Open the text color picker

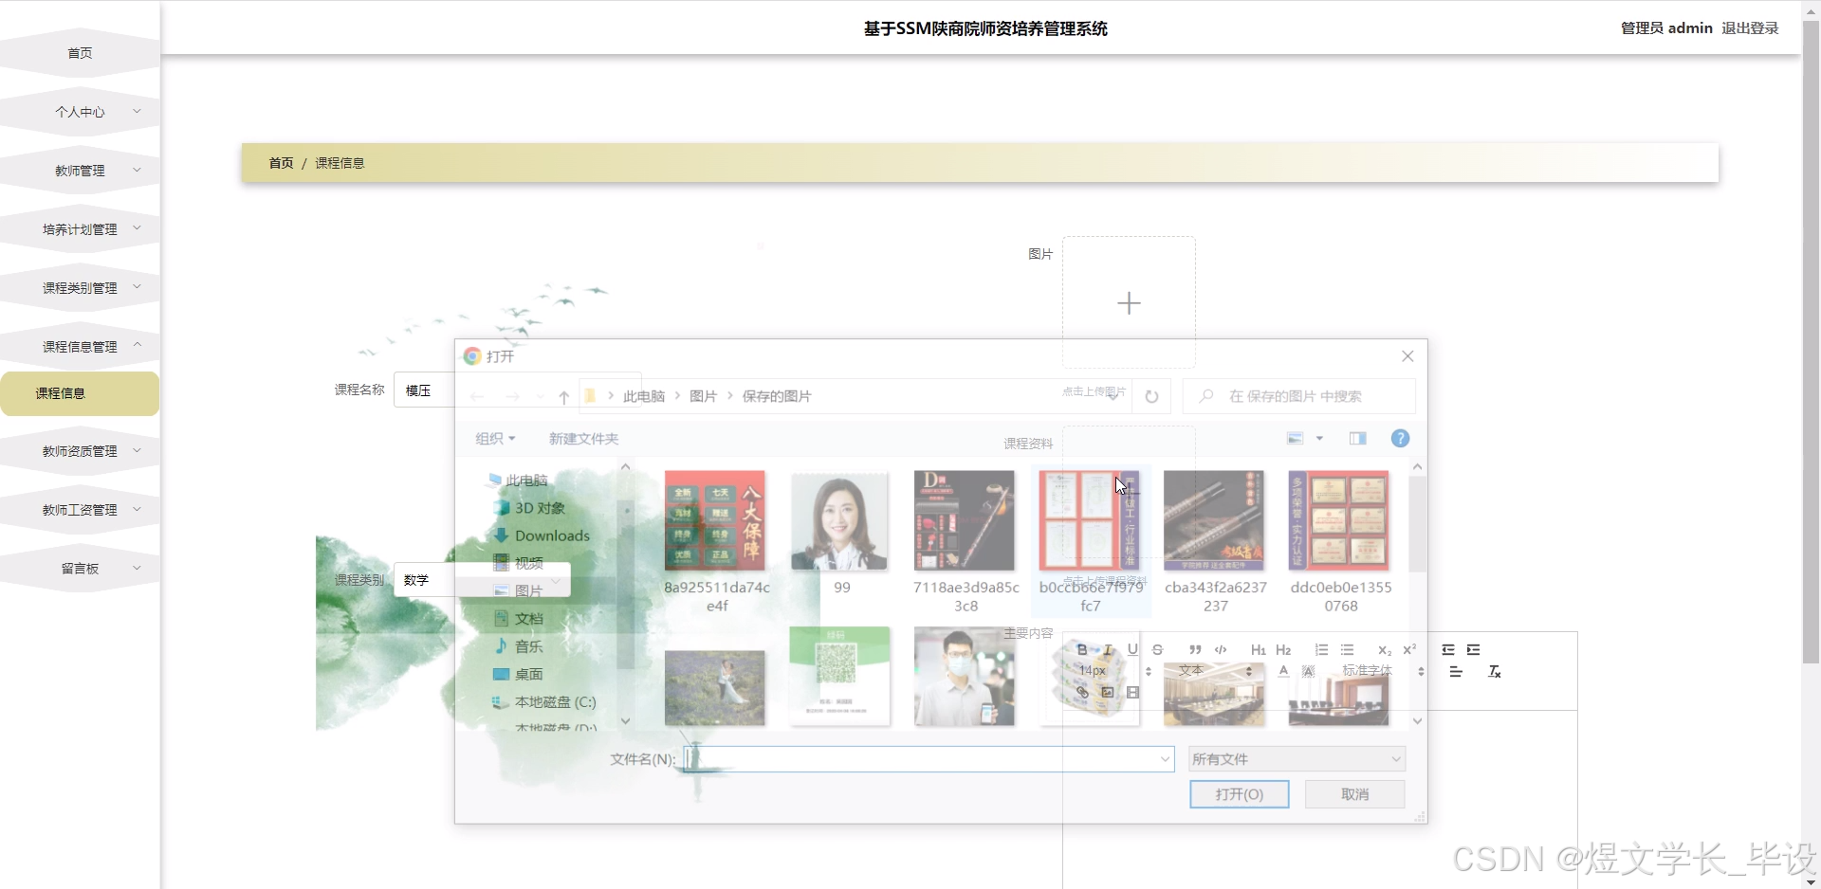(1283, 671)
